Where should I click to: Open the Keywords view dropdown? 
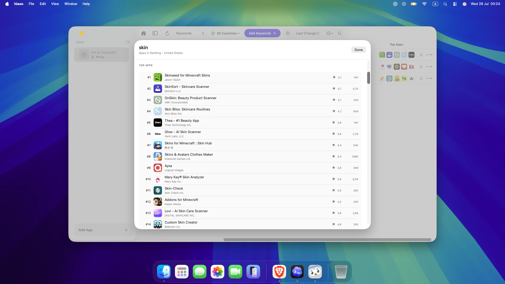pos(190,33)
